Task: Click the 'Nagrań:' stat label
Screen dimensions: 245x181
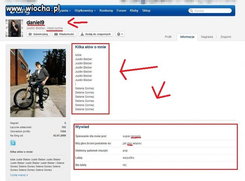Action: (14, 123)
